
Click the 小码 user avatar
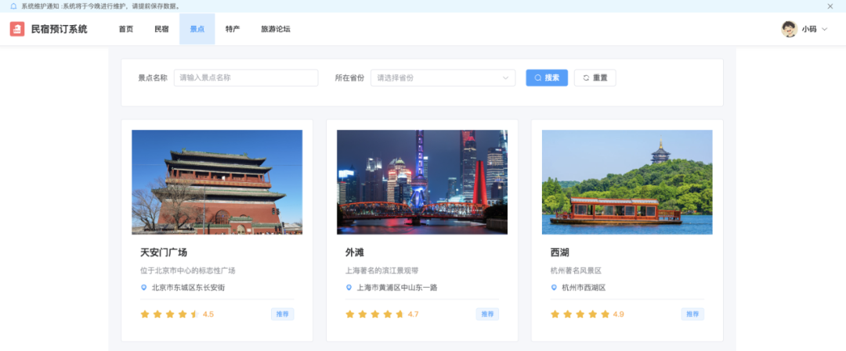pos(789,29)
